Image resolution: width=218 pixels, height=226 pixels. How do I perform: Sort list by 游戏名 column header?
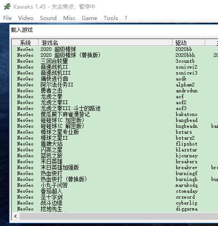pyautogui.click(x=105, y=43)
